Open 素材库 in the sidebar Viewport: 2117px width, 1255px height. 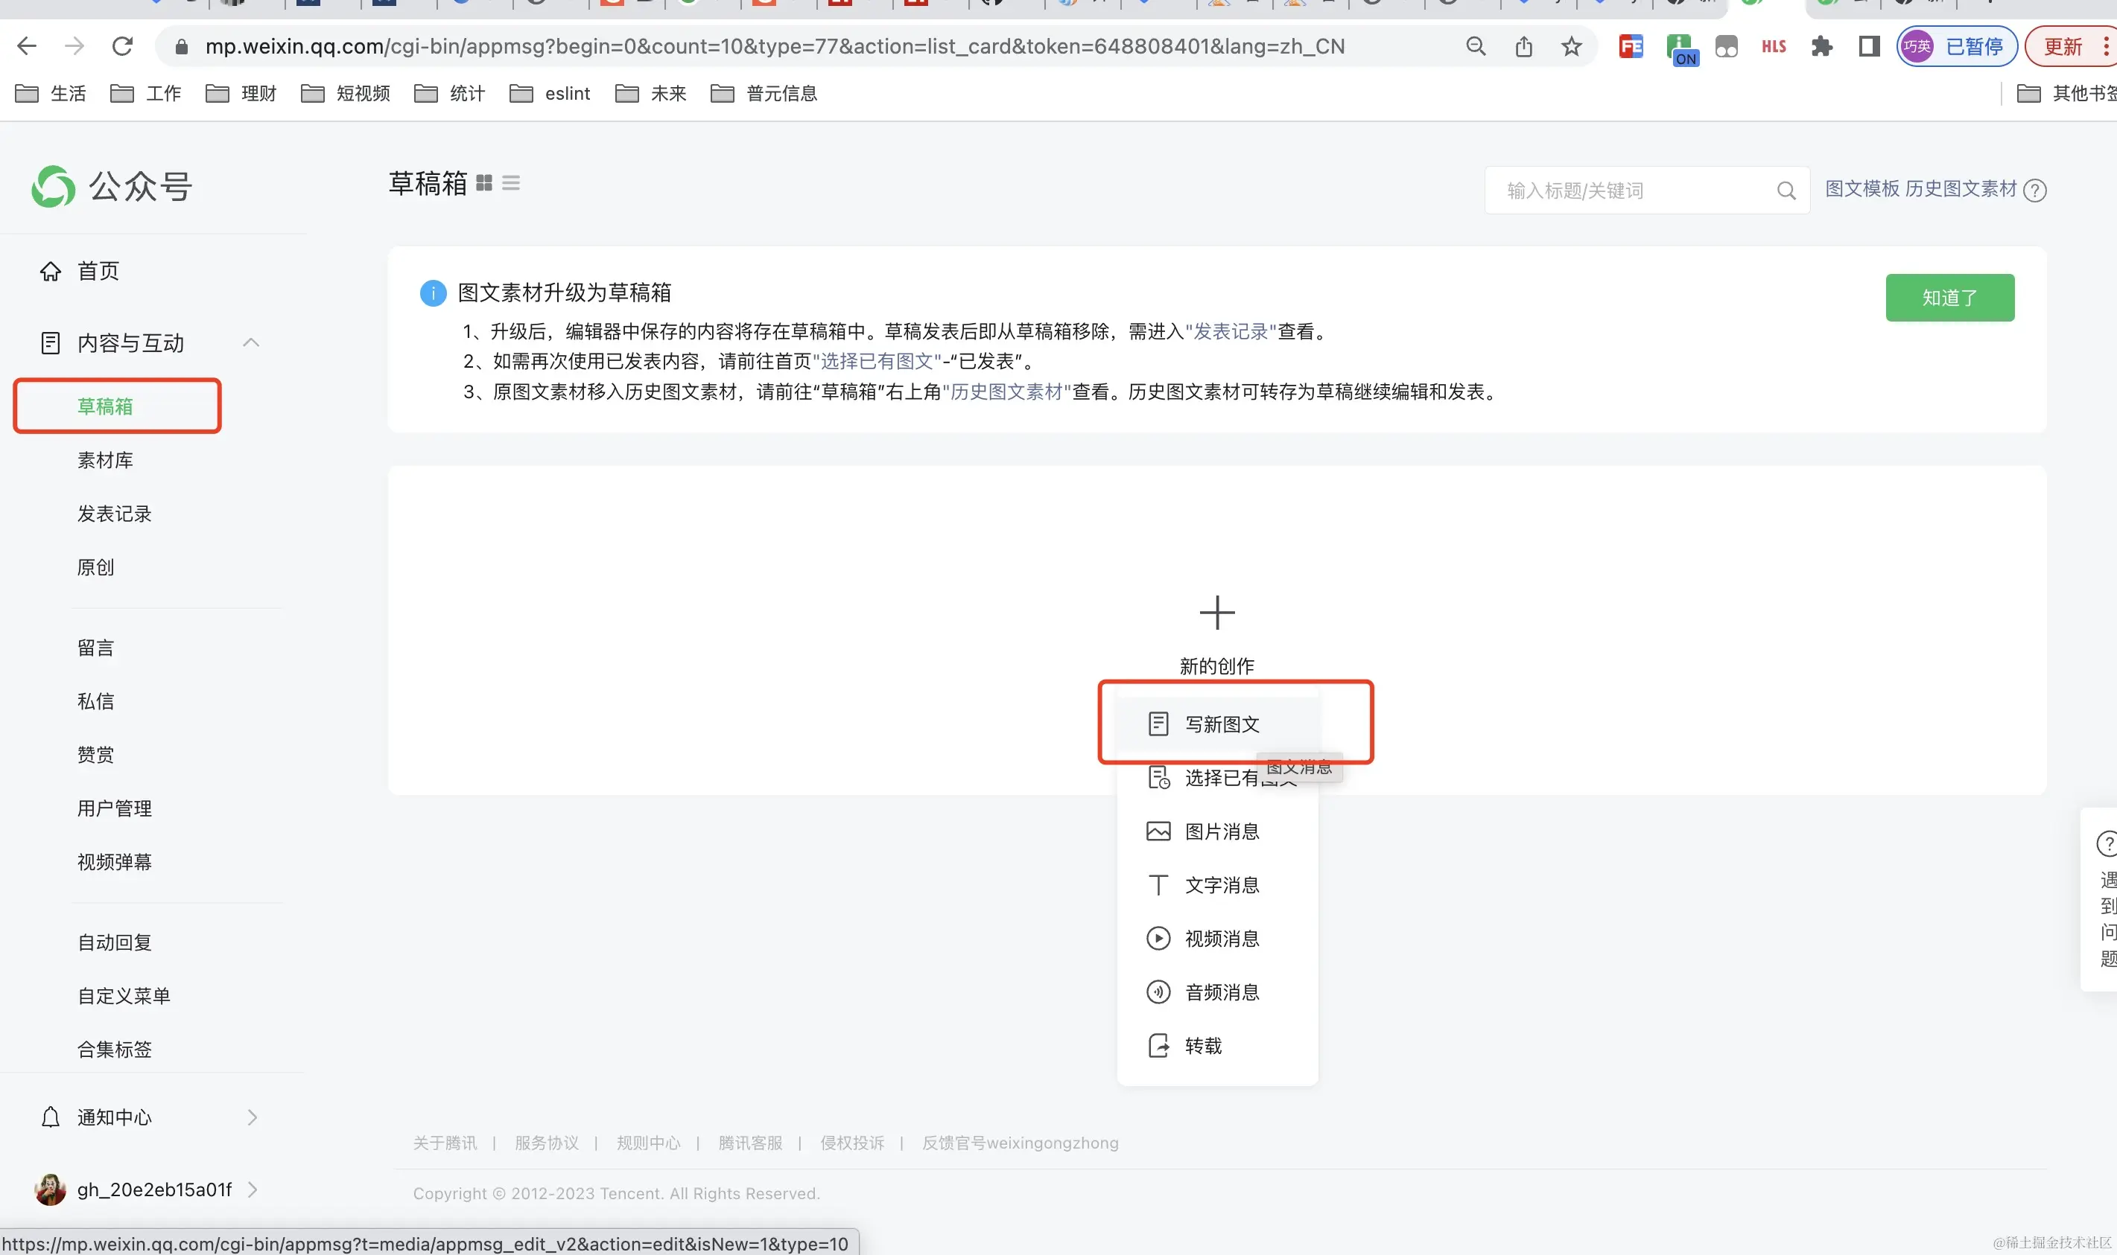[105, 460]
